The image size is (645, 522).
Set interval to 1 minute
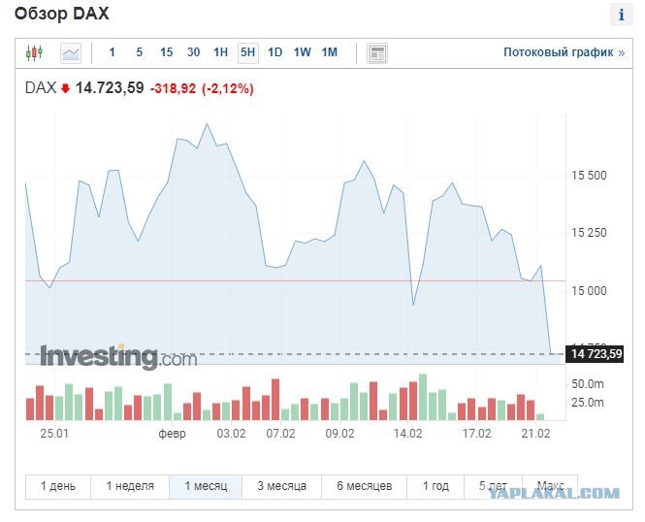pos(112,52)
